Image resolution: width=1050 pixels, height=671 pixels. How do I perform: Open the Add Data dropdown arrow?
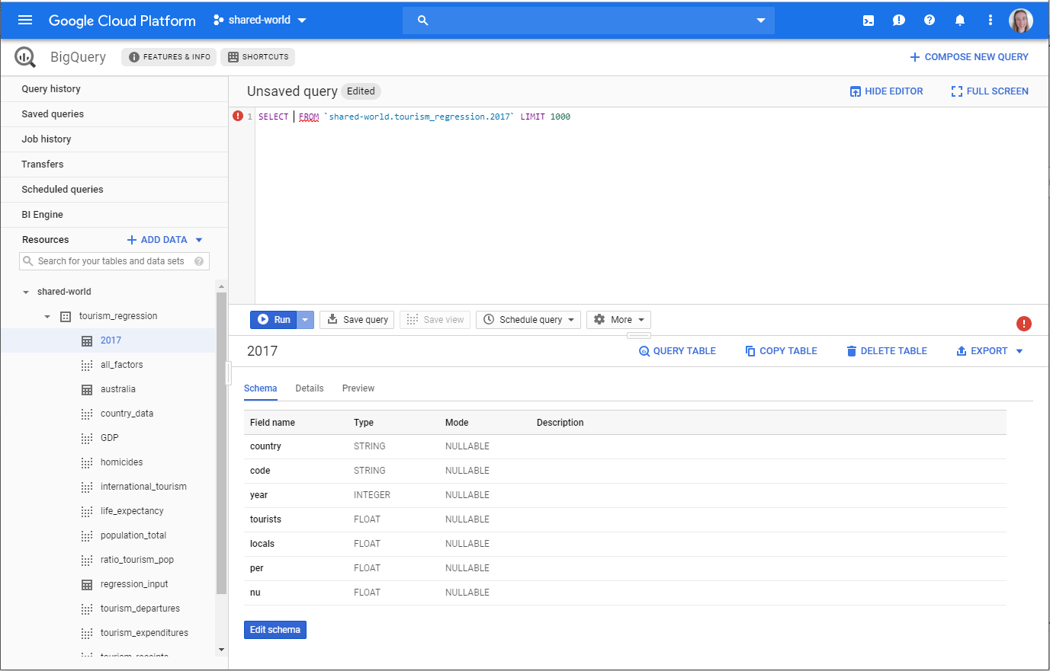click(x=199, y=240)
